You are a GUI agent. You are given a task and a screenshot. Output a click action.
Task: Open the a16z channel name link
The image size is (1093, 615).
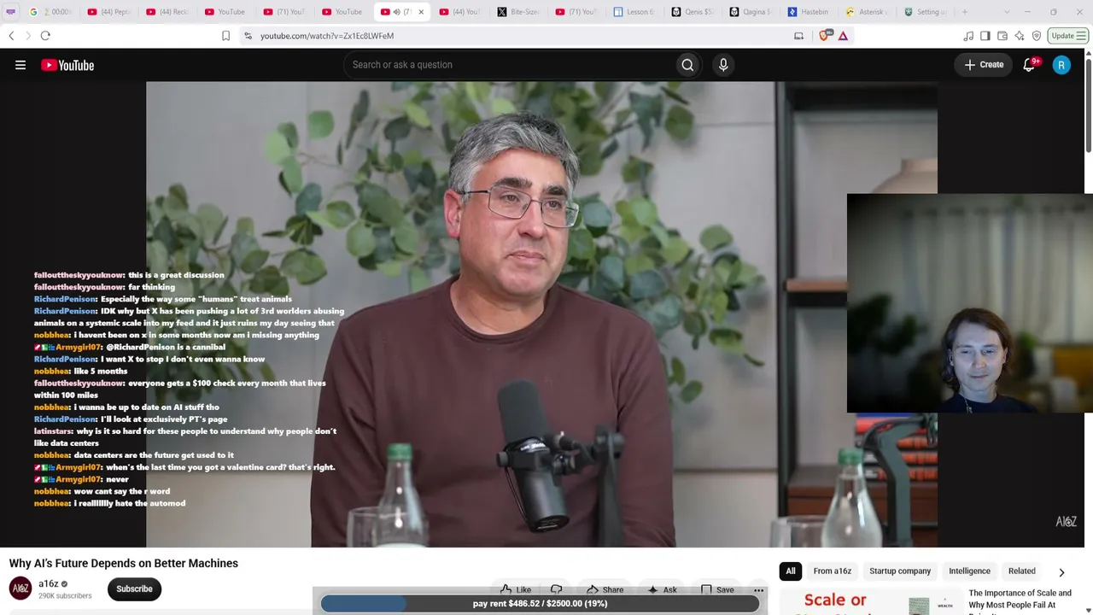tap(49, 584)
